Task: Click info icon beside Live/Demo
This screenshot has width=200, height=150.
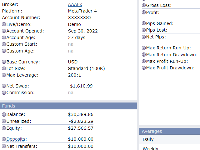Action: (x=4, y=24)
